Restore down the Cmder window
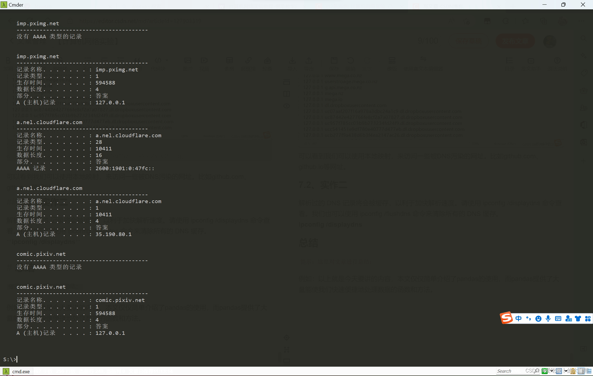This screenshot has width=593, height=376. coord(563,5)
